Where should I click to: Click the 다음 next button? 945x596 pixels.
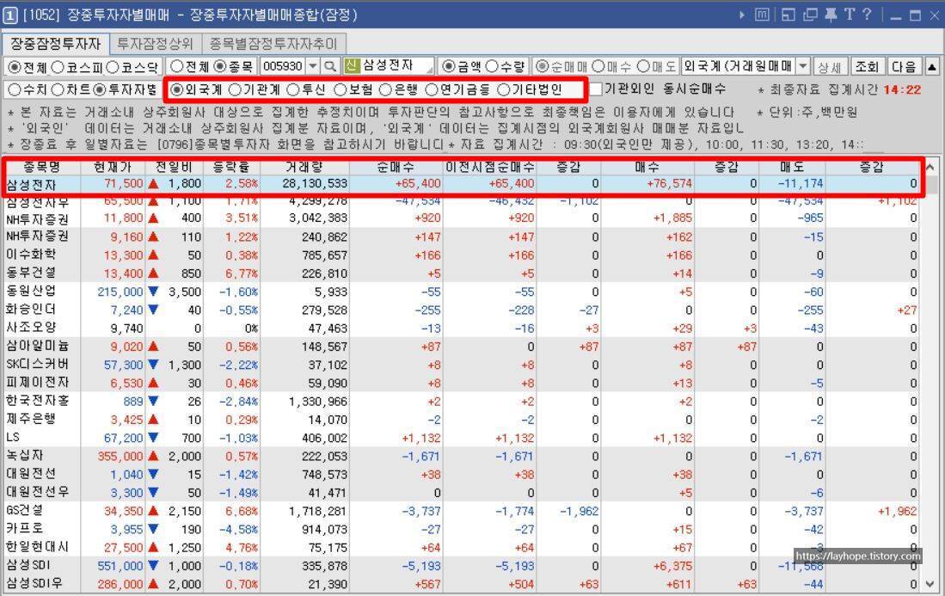tap(904, 66)
